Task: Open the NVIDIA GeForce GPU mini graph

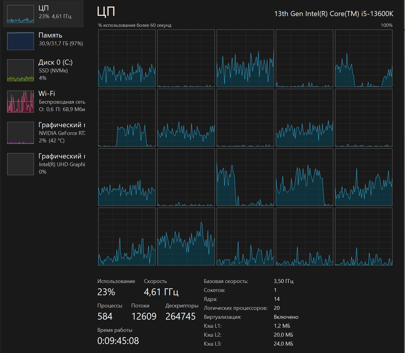Action: click(21, 133)
